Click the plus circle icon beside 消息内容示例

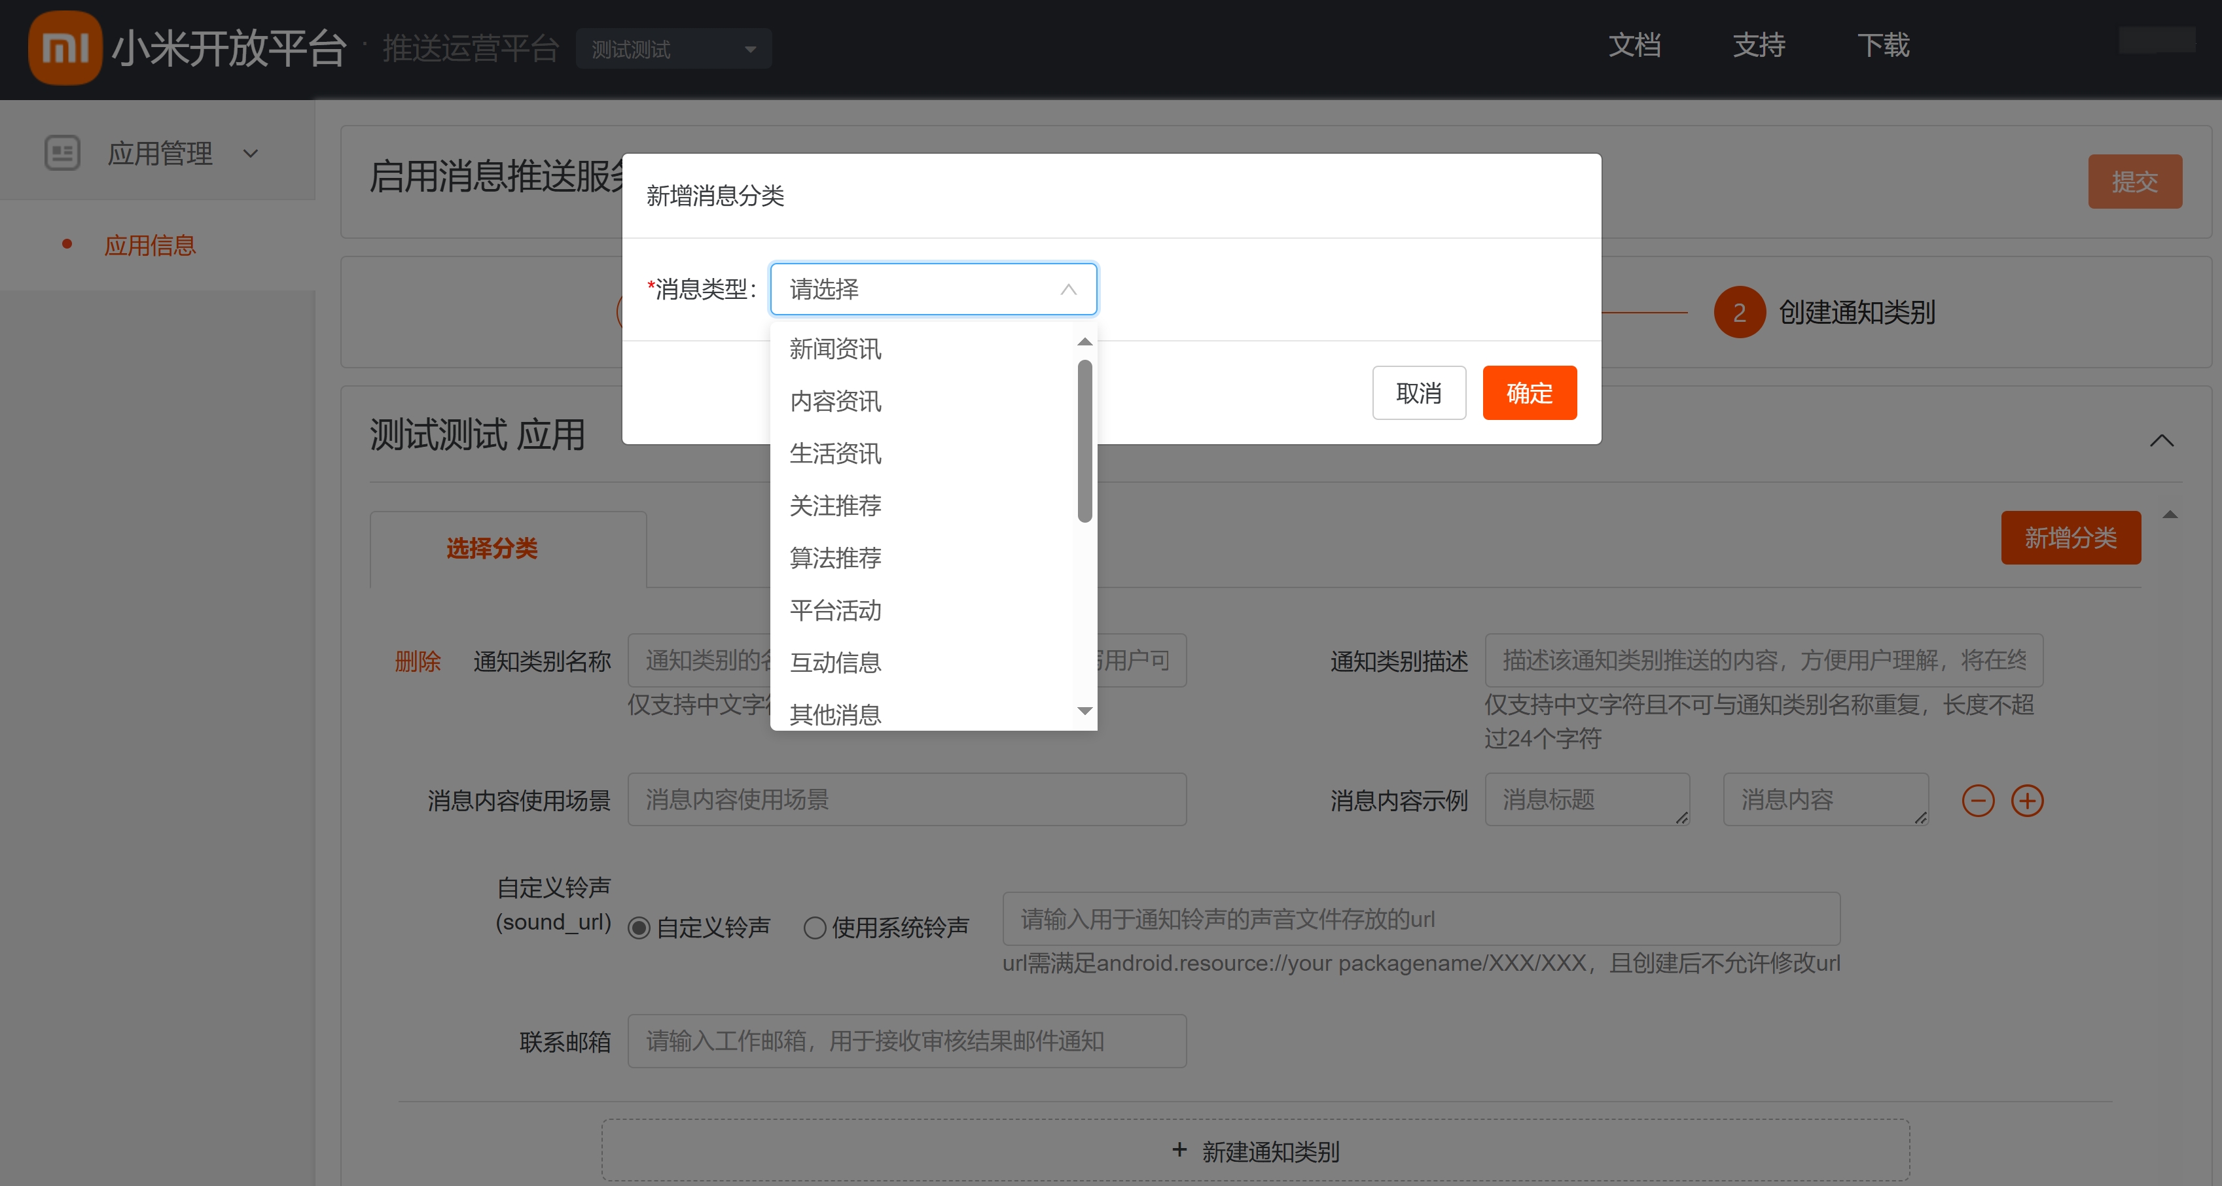tap(2027, 801)
